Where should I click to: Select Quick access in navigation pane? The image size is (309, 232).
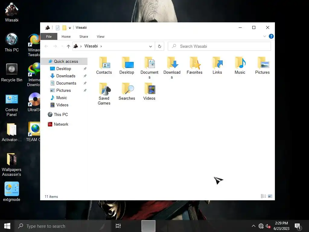(x=64, y=61)
